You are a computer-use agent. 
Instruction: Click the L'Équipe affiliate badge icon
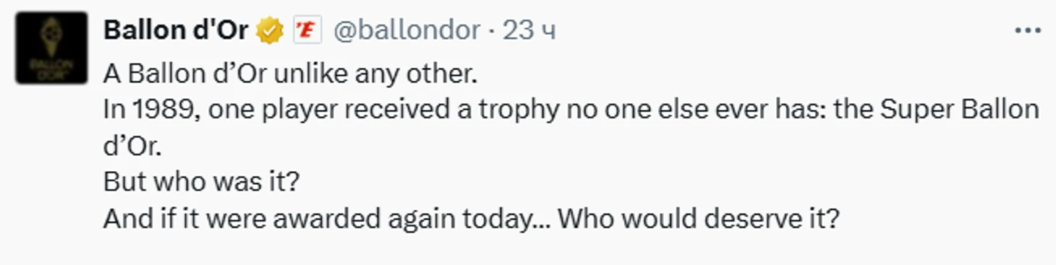coord(307,31)
